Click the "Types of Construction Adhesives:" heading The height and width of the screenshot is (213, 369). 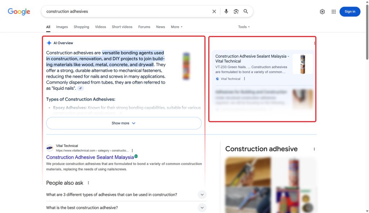[x=81, y=99]
